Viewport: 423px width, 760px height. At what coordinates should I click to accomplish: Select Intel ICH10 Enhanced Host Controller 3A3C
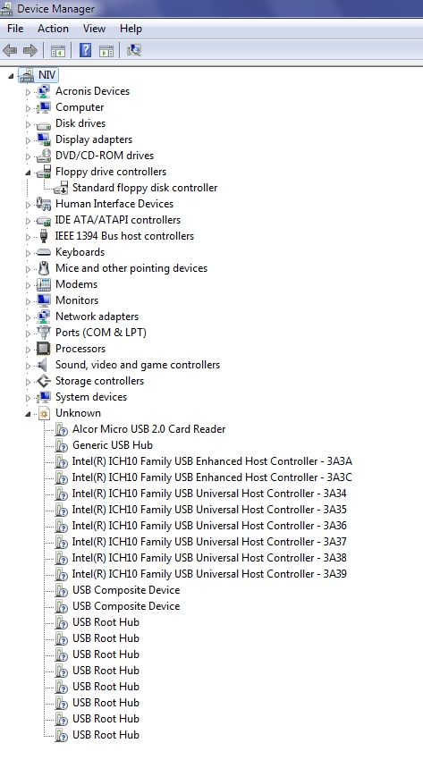coord(212,477)
